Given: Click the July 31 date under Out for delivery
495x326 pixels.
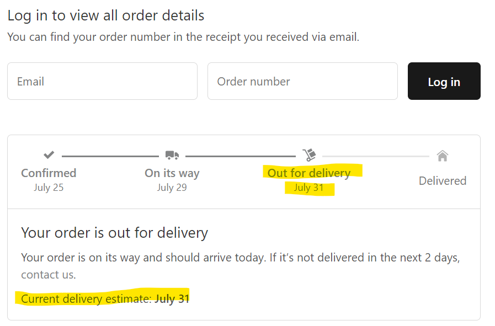Looking at the screenshot, I should (309, 188).
